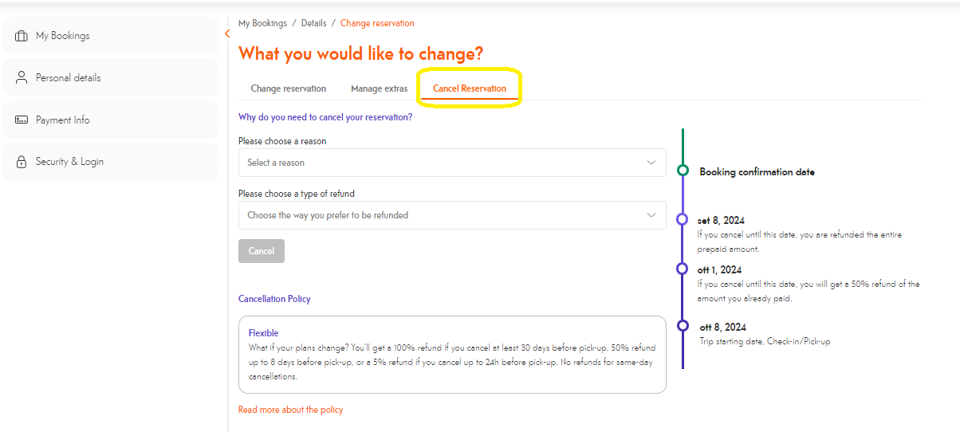Switch to the Change reservation tab
This screenshot has width=960, height=432.
coord(289,88)
